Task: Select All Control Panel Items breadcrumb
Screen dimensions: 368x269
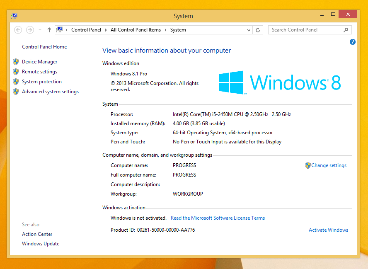Action: tap(136, 30)
